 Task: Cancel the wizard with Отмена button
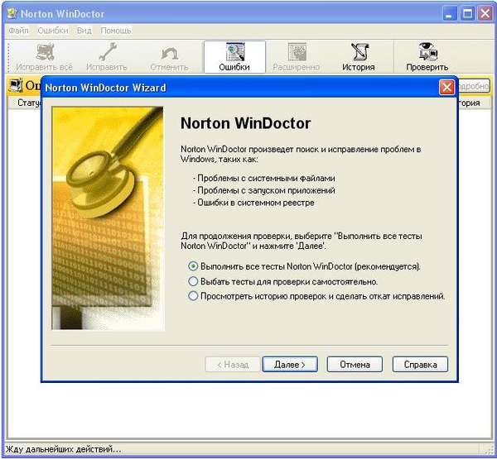tap(355, 365)
